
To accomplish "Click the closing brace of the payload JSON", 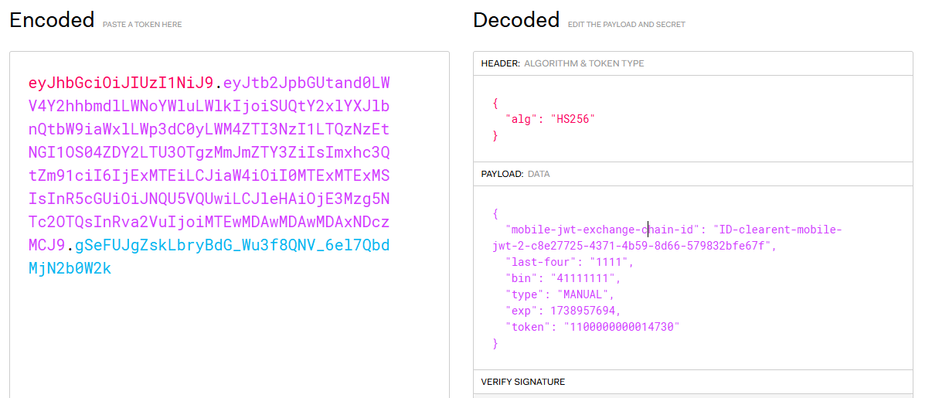I will coord(495,343).
